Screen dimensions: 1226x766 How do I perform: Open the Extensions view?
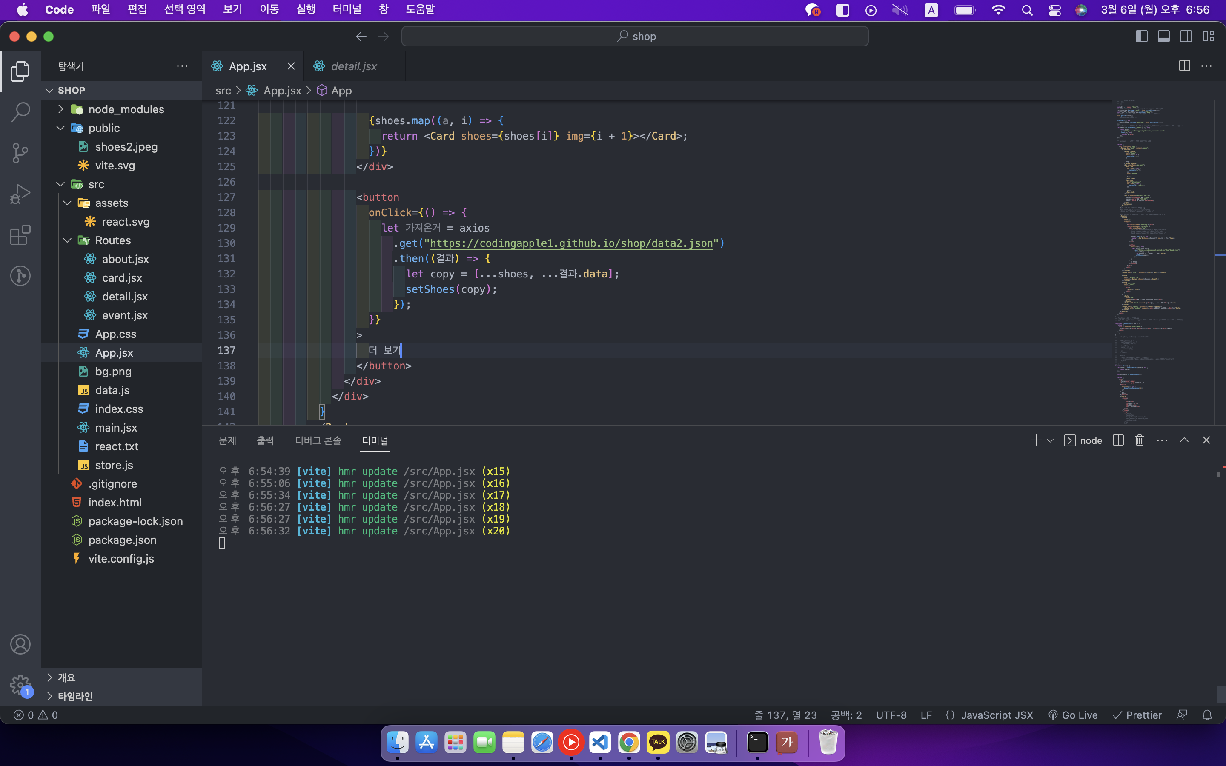(x=20, y=235)
